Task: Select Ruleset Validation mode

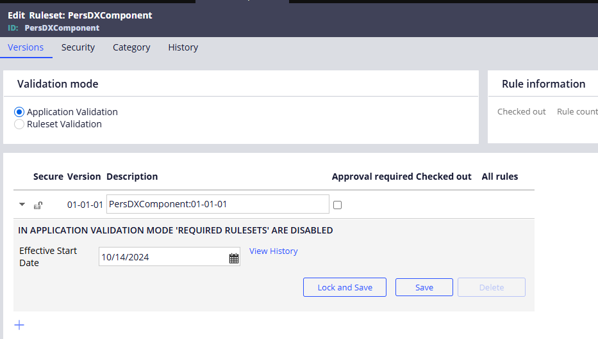Action: (x=19, y=124)
